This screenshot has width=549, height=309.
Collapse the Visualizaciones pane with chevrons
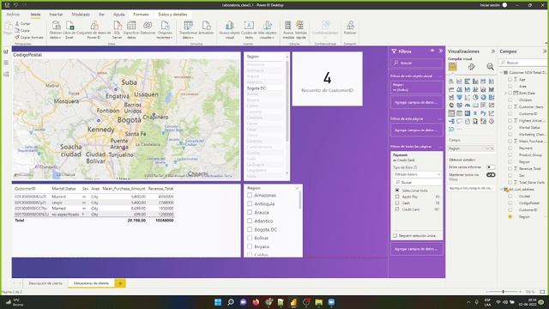pyautogui.click(x=493, y=51)
